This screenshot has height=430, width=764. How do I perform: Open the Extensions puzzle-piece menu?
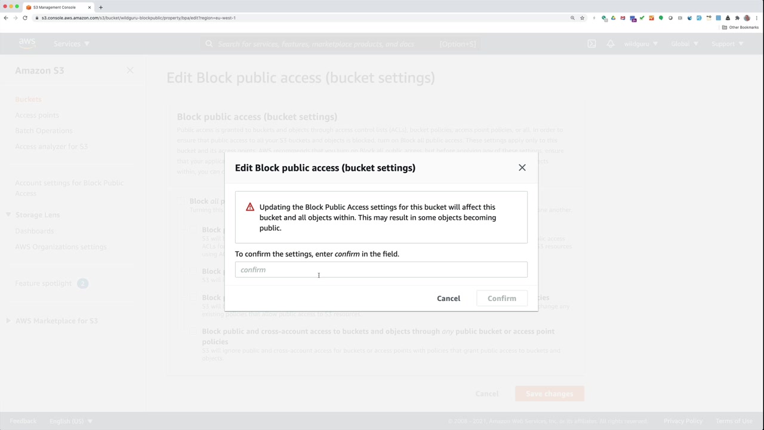point(737,18)
